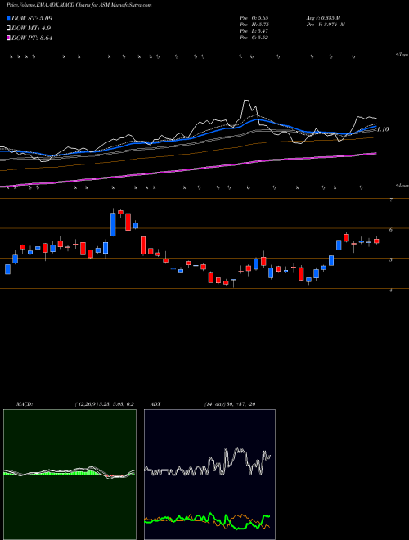Click the price axis label 7
Image resolution: width=409 pixels, height=540 pixels.
pyautogui.click(x=391, y=200)
